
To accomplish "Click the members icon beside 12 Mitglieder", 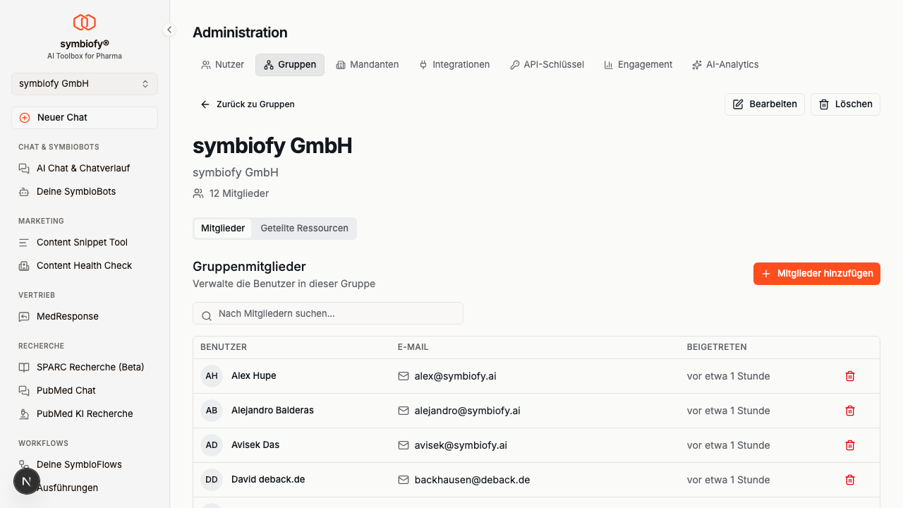I will tap(198, 193).
